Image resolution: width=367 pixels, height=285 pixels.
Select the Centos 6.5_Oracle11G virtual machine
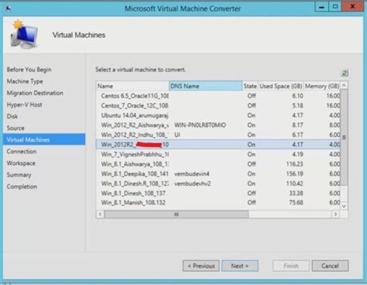[x=135, y=96]
